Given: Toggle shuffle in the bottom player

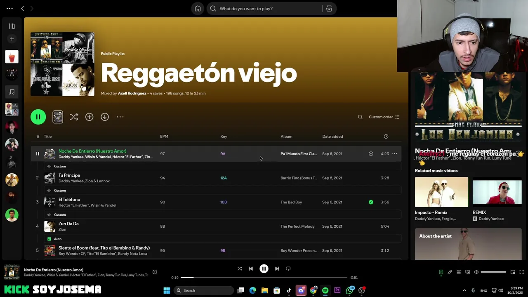Looking at the screenshot, I should coord(240,269).
